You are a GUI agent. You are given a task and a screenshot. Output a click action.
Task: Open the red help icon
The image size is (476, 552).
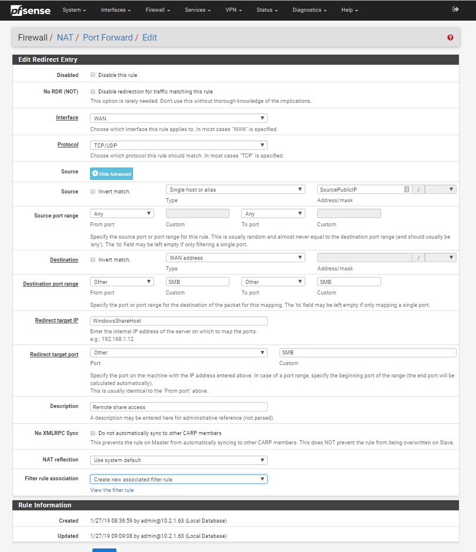tap(450, 38)
